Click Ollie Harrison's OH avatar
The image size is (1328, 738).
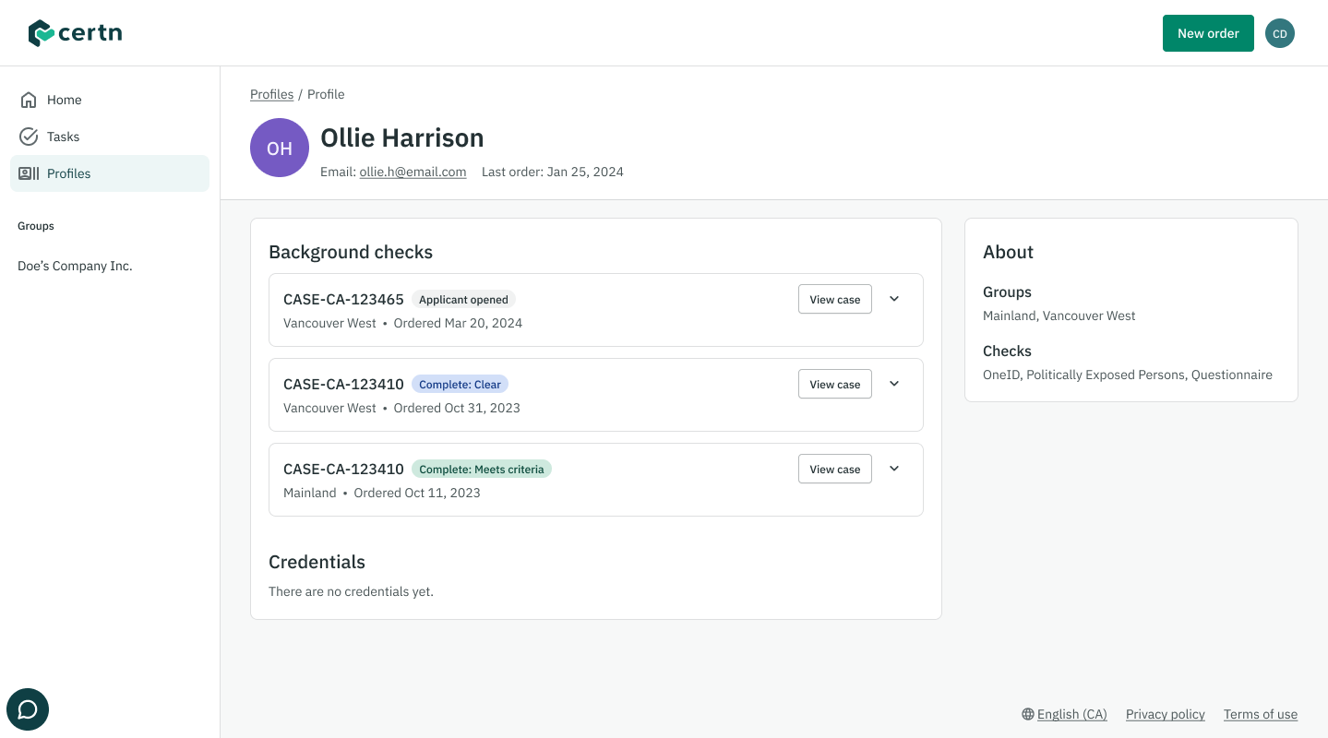(279, 148)
